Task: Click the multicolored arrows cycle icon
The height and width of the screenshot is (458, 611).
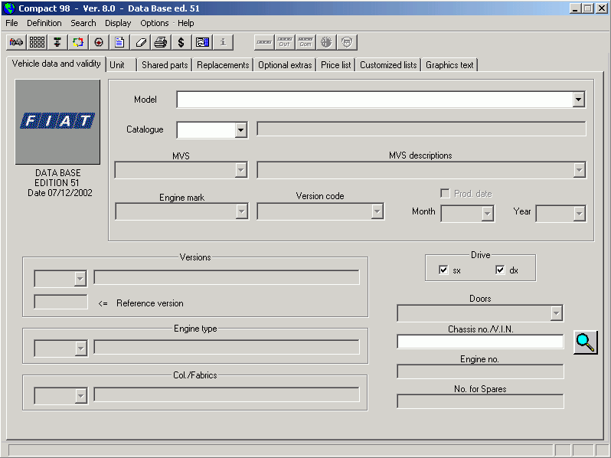Action: 78,42
